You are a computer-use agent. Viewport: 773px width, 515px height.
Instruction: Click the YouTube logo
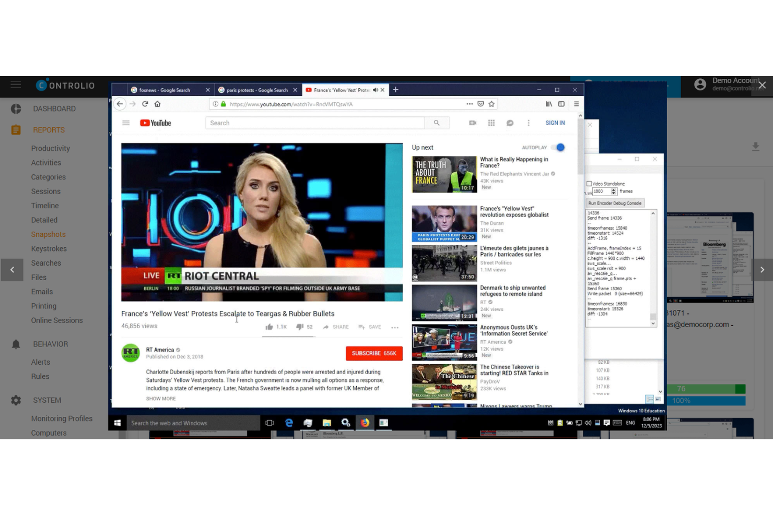pyautogui.click(x=156, y=123)
